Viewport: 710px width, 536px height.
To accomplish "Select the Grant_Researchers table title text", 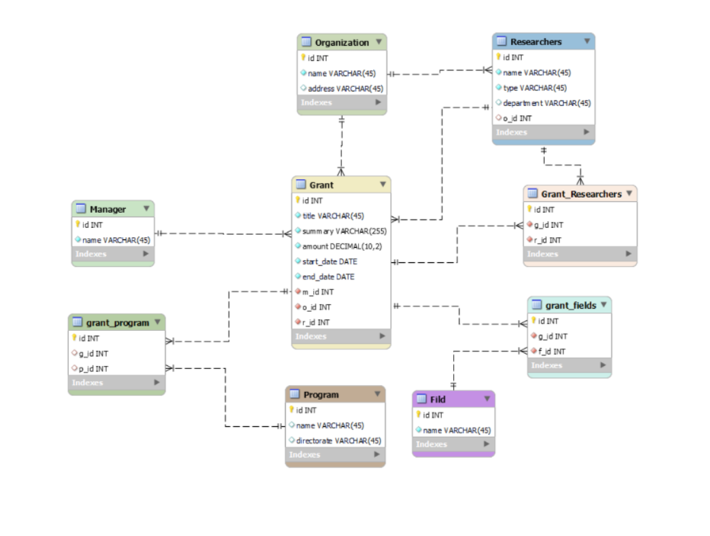I will (582, 194).
